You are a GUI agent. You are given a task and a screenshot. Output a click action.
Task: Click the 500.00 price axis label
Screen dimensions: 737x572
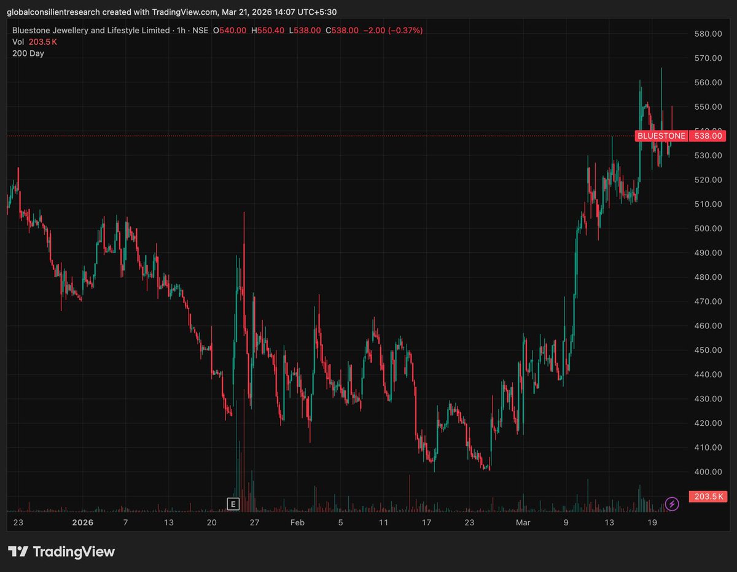708,228
